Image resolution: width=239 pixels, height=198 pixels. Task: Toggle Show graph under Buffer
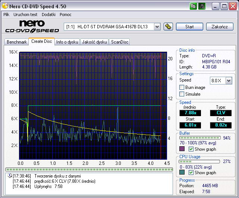point(191,149)
